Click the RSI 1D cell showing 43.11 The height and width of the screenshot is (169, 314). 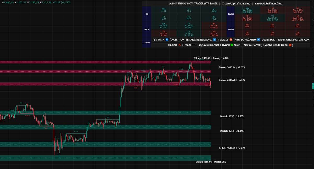[x=164, y=18]
